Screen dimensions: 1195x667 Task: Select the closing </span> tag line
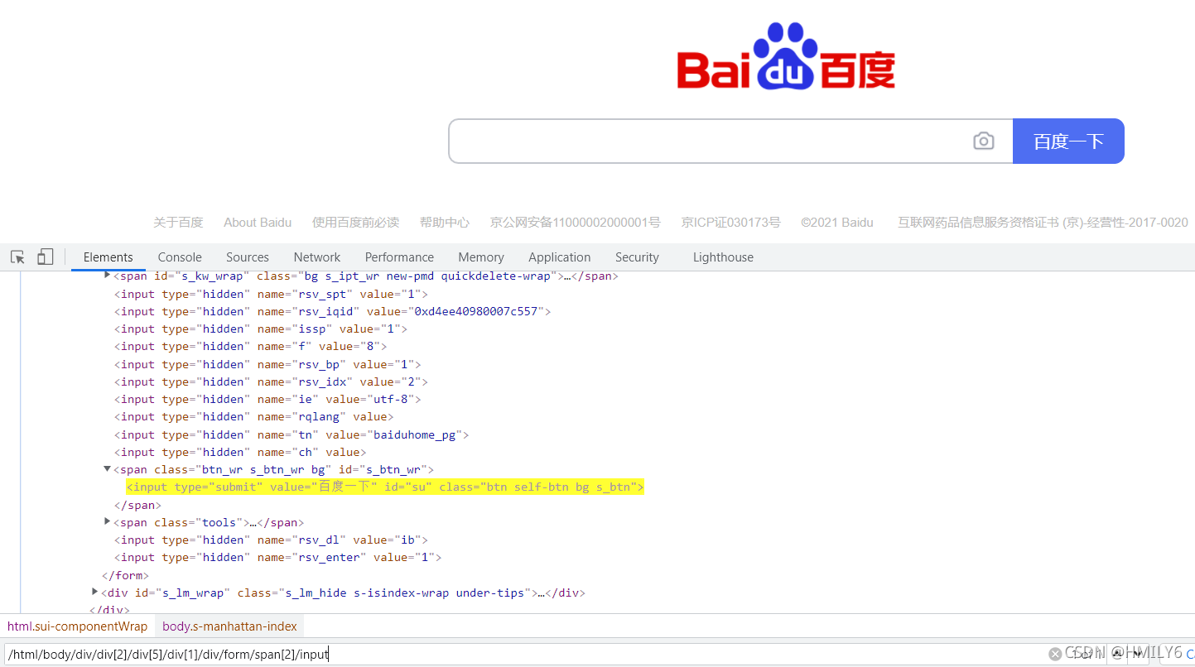click(x=137, y=504)
